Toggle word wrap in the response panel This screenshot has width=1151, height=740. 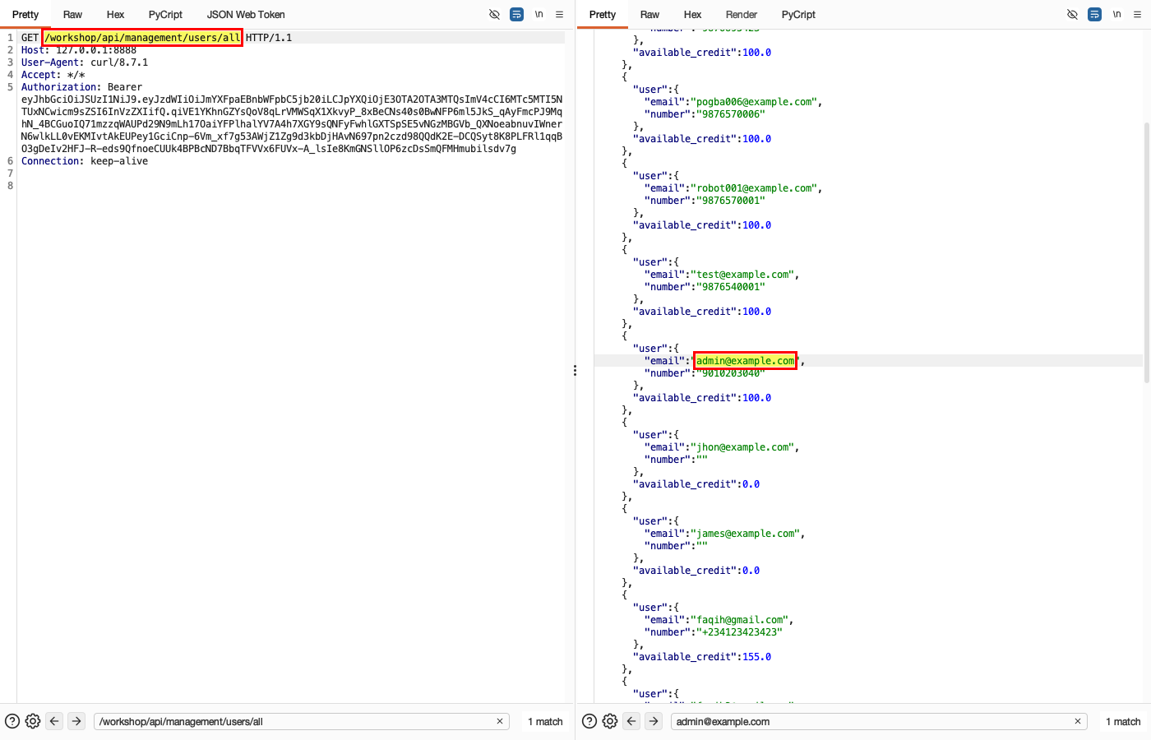click(1094, 15)
